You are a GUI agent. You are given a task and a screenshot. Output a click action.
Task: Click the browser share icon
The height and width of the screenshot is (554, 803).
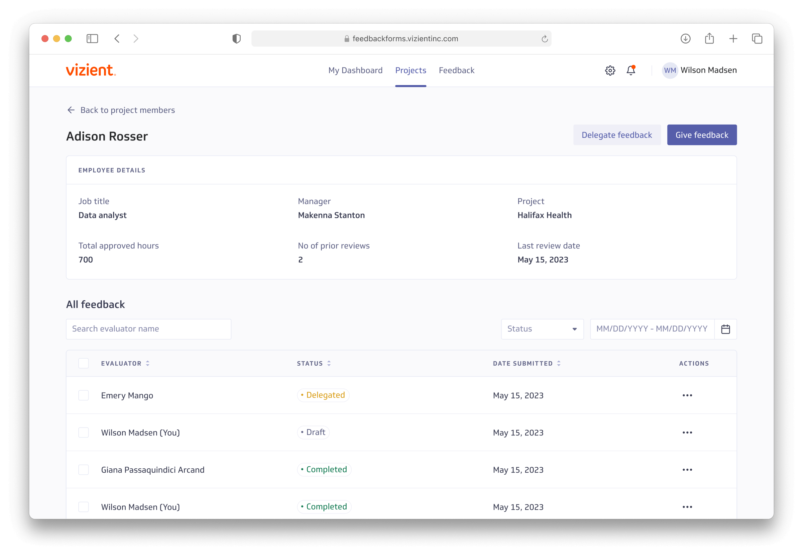709,39
